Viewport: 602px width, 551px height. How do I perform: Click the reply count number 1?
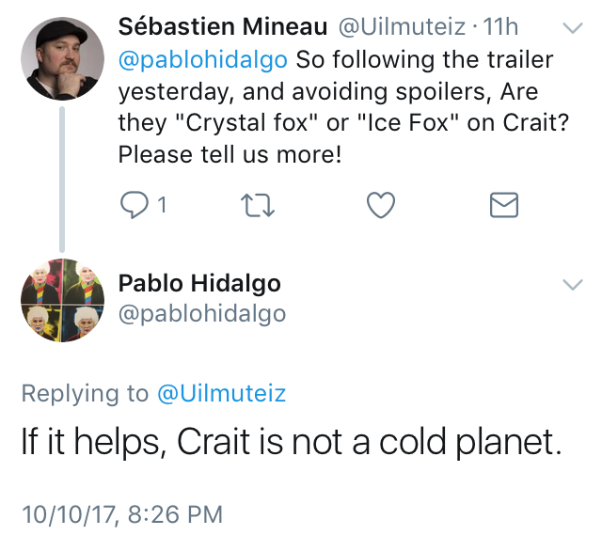pos(163,205)
